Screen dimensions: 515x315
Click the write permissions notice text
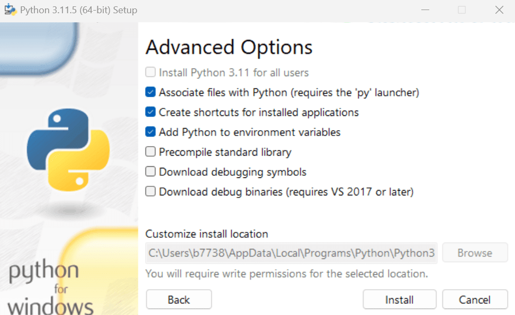click(286, 274)
